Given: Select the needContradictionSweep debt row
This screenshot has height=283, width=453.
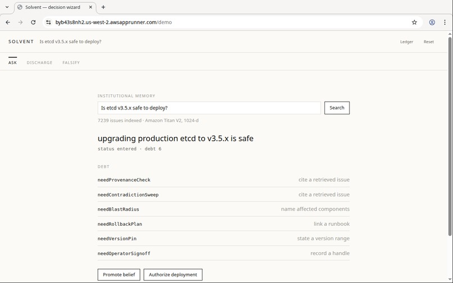Looking at the screenshot, I should [x=224, y=194].
